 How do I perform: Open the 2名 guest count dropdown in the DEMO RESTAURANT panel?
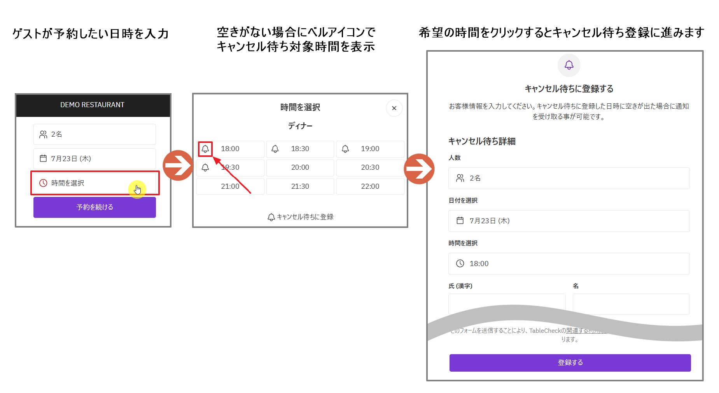pos(94,134)
